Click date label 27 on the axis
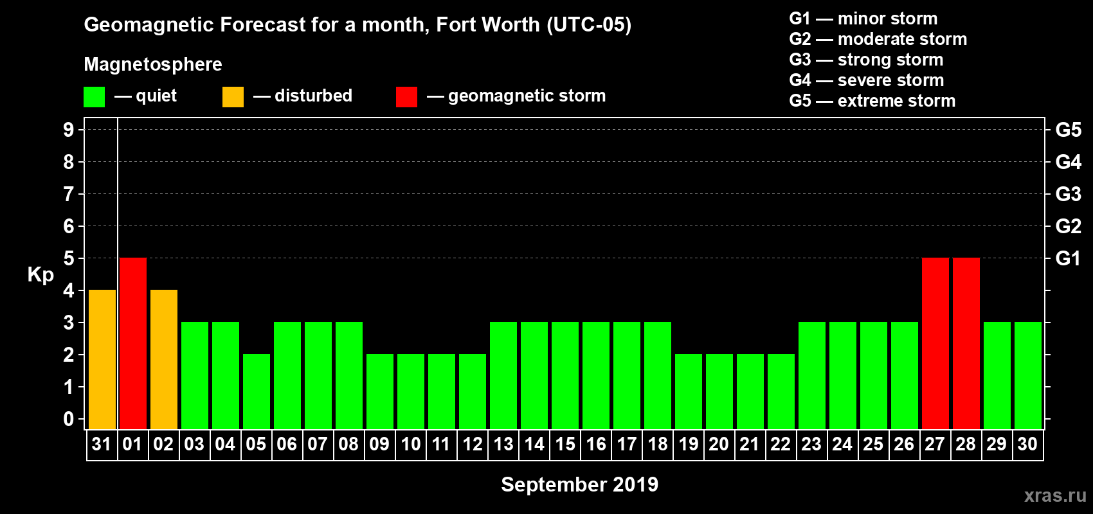This screenshot has width=1093, height=514. coord(935,444)
